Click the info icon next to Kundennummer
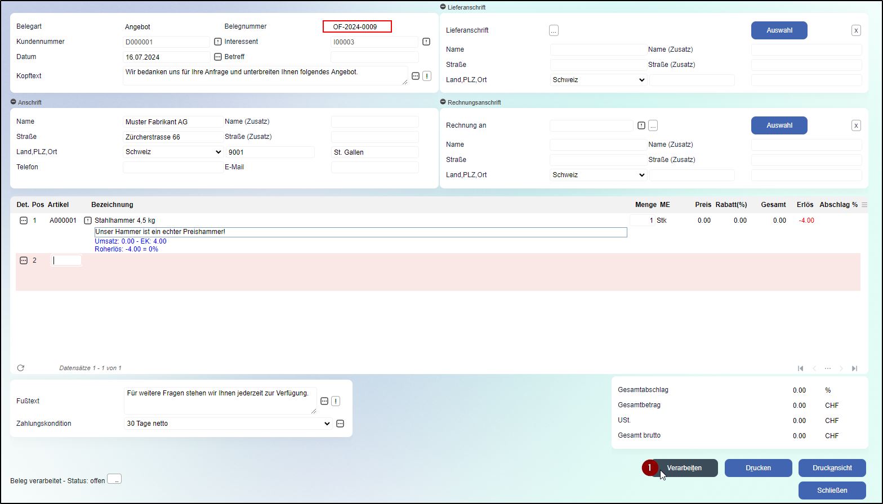 tap(218, 42)
